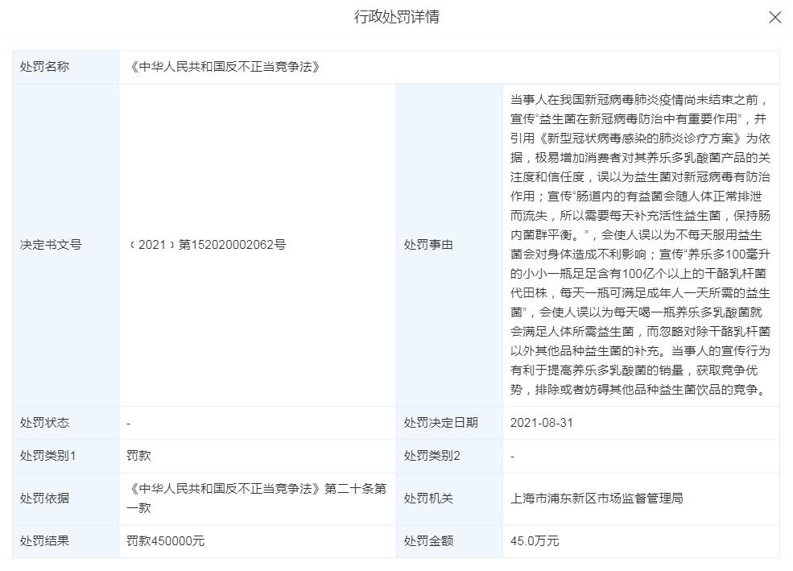Select the 处罚机关 label cell
Viewport: 793px width, 571px height.
pyautogui.click(x=449, y=499)
